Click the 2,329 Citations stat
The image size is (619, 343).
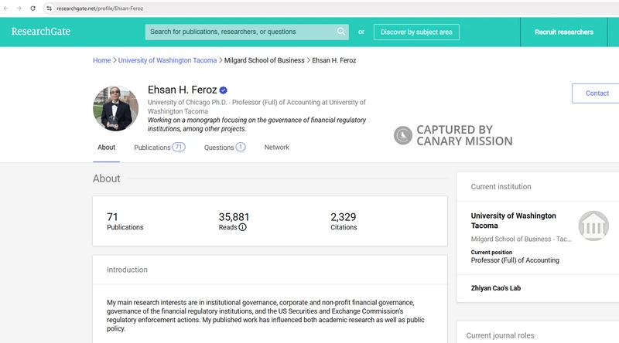click(344, 221)
